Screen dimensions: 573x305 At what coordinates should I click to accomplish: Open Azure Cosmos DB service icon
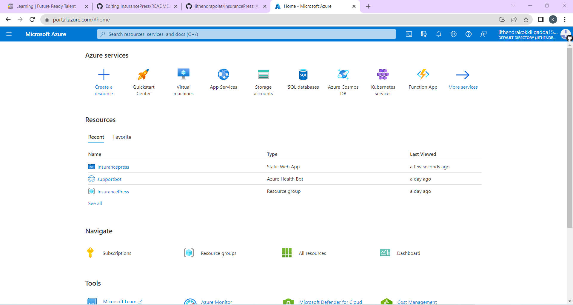click(343, 74)
